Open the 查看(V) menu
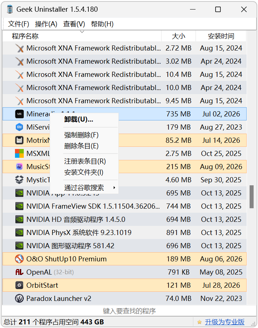Image resolution: width=258 pixels, height=328 pixels. [74, 24]
